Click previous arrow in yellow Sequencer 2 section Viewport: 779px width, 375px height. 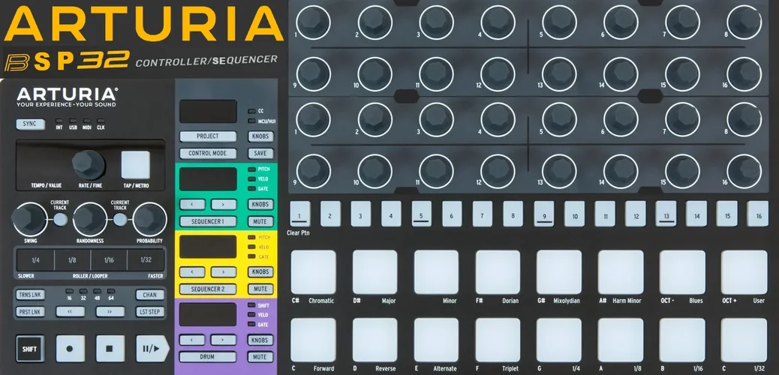point(191,272)
